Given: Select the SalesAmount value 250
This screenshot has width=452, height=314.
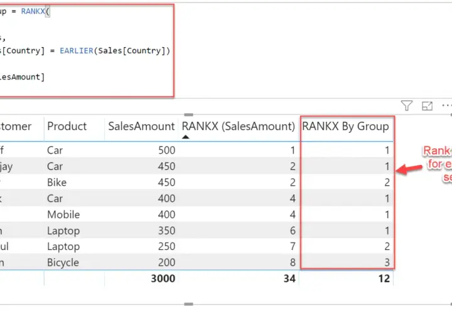Looking at the screenshot, I should coord(166,247).
